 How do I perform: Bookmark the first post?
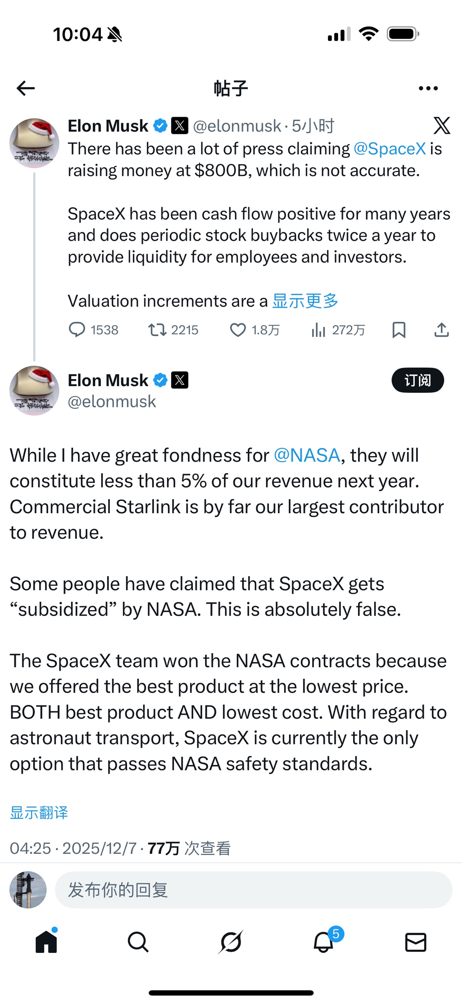point(398,330)
